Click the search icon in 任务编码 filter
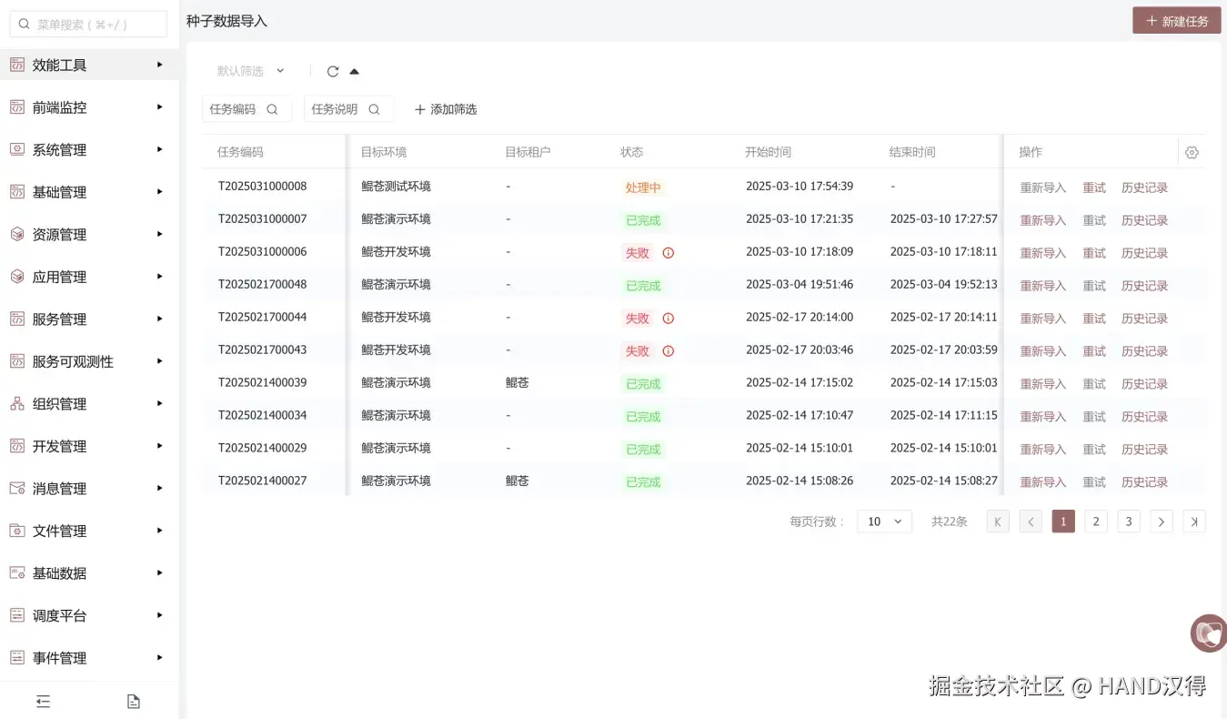1227x719 pixels. tap(272, 109)
